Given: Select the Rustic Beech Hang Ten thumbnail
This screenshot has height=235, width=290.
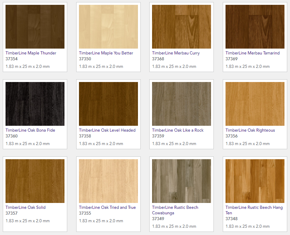Looking at the screenshot, I should click(255, 181).
